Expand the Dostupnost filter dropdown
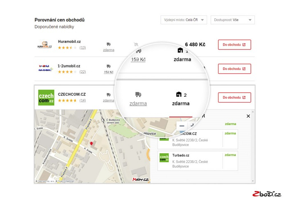The height and width of the screenshot is (203, 288). pos(232,20)
